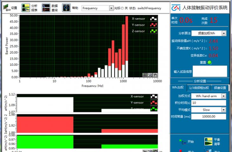The image size is (232, 152).
Task: Expand the 加权方式 Wh: hand-arm dropdown
Action: pos(223,96)
